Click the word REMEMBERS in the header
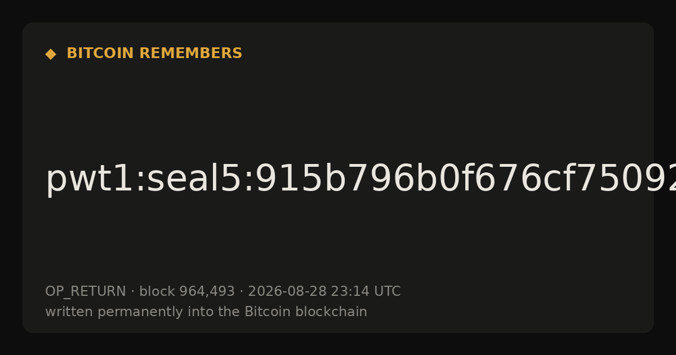 click(x=190, y=54)
